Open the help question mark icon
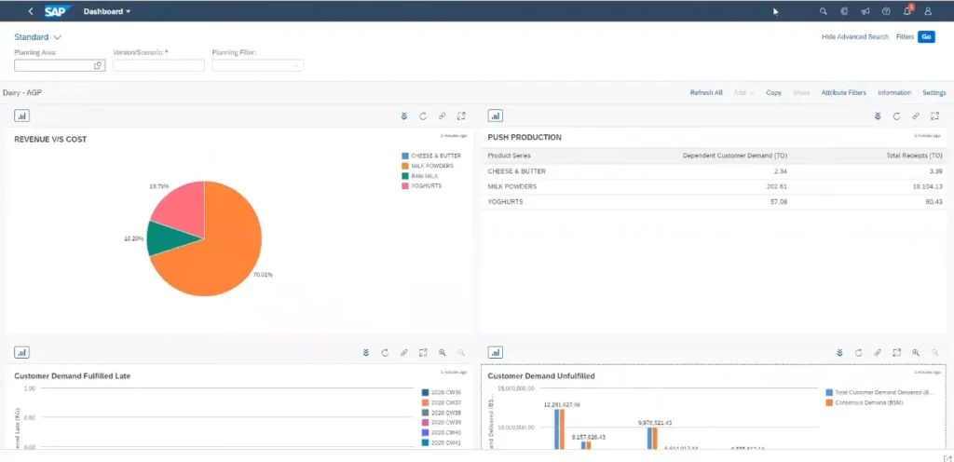The image size is (954, 462). pos(886,11)
